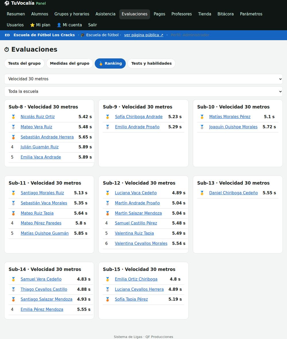Click the Sub-12 · Velocidad 30 metros heading

(x=139, y=183)
